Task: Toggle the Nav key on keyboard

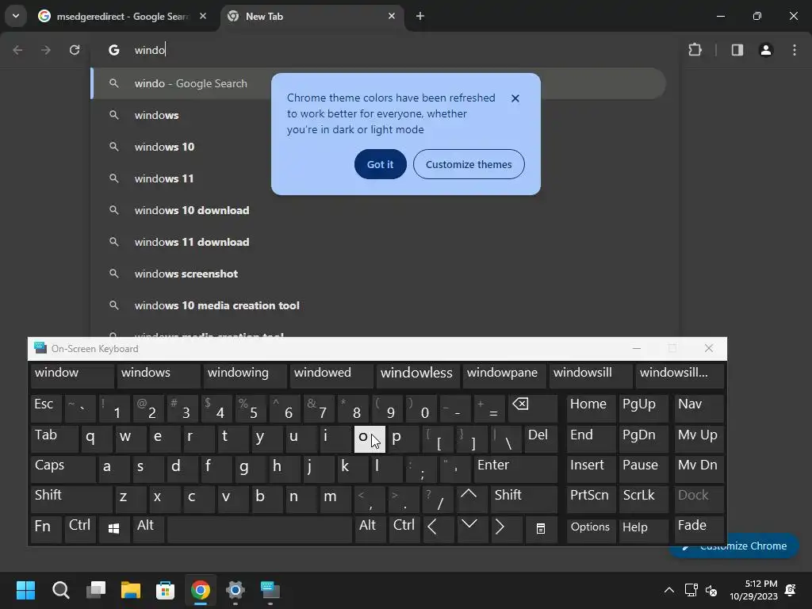Action: tap(699, 408)
